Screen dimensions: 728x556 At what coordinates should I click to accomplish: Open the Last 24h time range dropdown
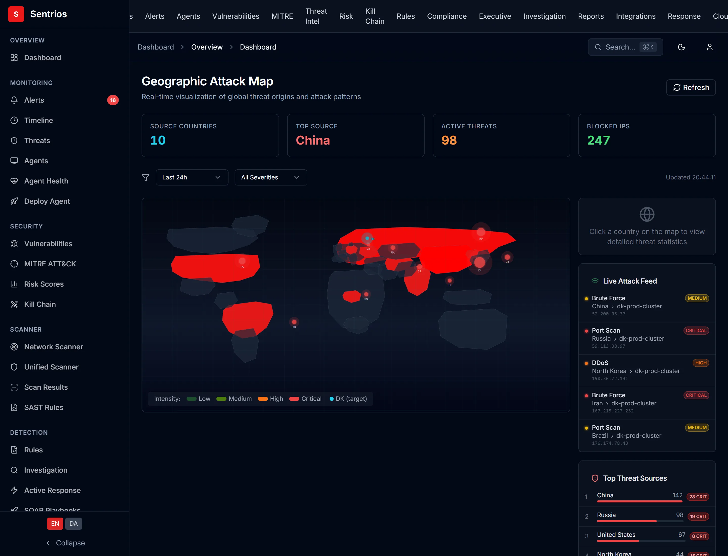tap(192, 177)
